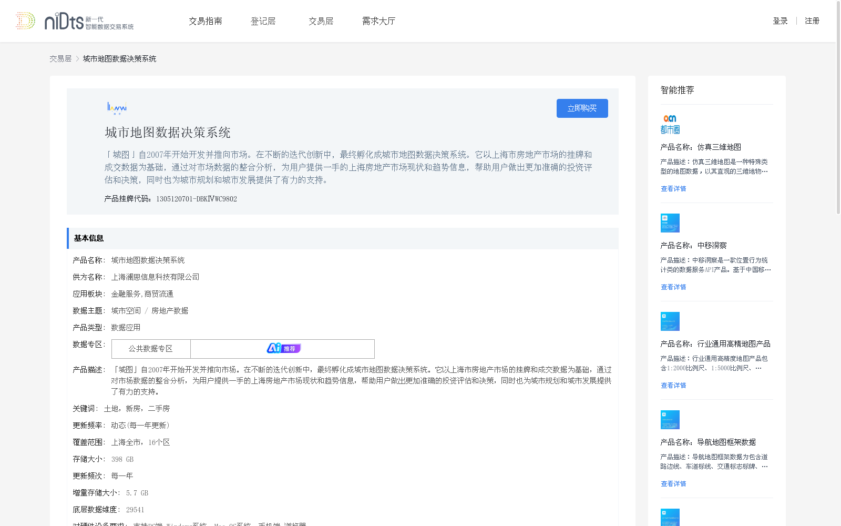Click the AI 推荐 badge icon
The image size is (841, 526).
click(x=283, y=348)
